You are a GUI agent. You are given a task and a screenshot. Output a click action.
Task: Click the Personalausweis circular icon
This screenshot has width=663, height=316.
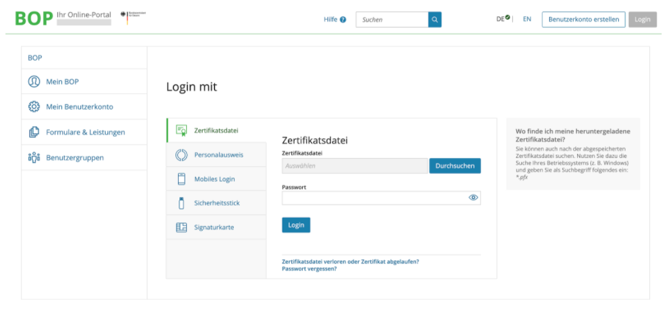pos(181,155)
